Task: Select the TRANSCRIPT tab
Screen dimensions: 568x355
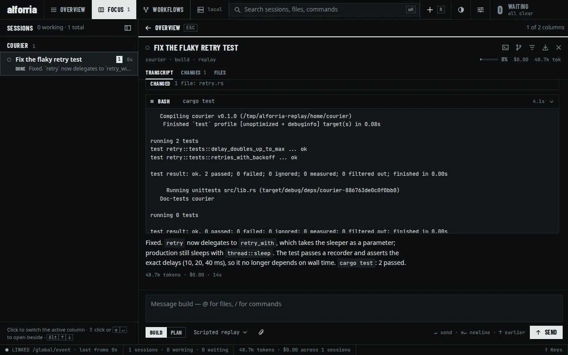Action: 159,72
